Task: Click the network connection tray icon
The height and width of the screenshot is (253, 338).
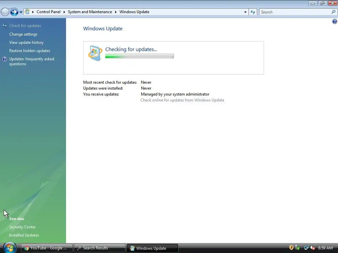Action: coord(306,248)
